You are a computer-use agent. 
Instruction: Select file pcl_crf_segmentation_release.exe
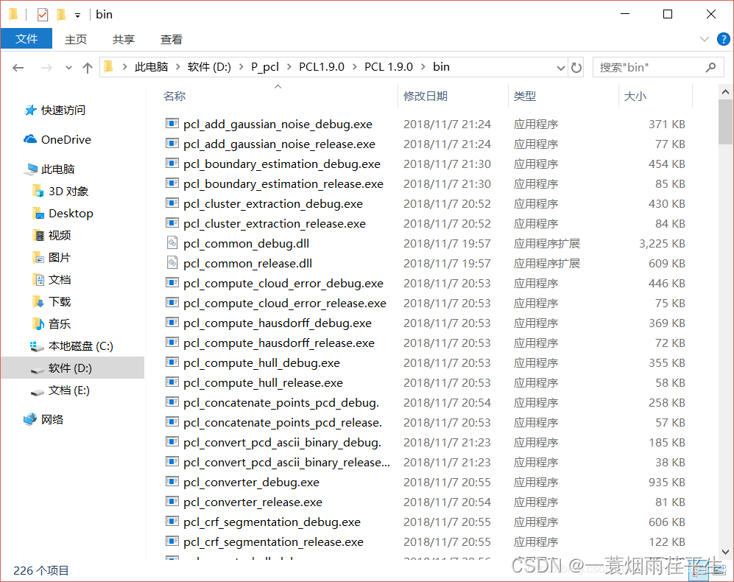273,542
